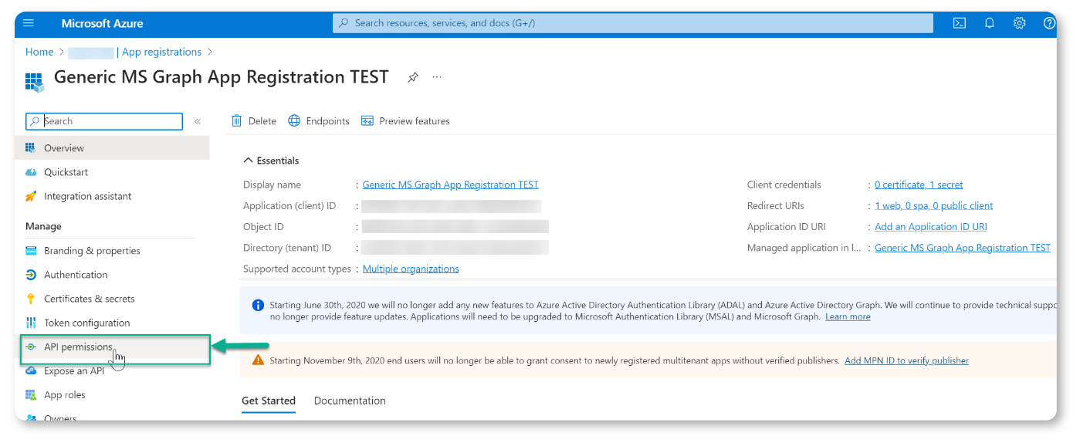This screenshot has height=443, width=1080.
Task: Open the 0 certificate, 1 secret link
Action: (x=919, y=184)
